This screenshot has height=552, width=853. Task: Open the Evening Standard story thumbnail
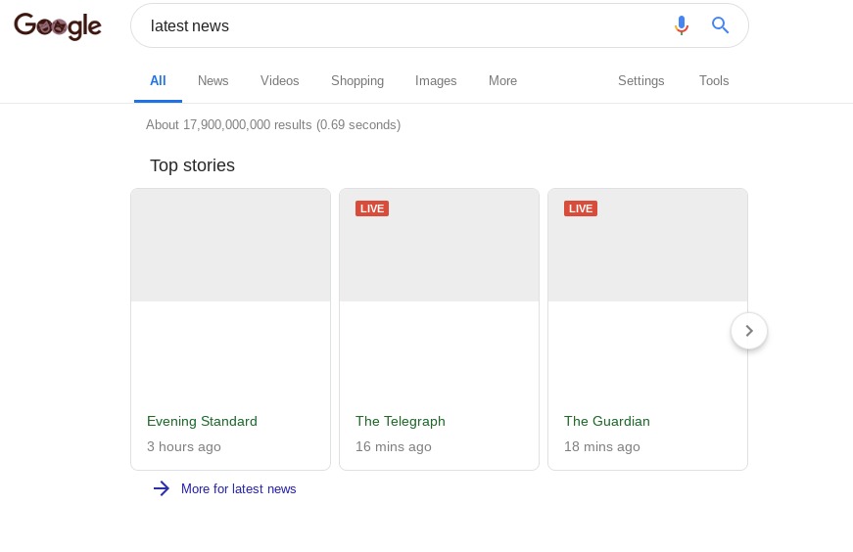click(231, 245)
